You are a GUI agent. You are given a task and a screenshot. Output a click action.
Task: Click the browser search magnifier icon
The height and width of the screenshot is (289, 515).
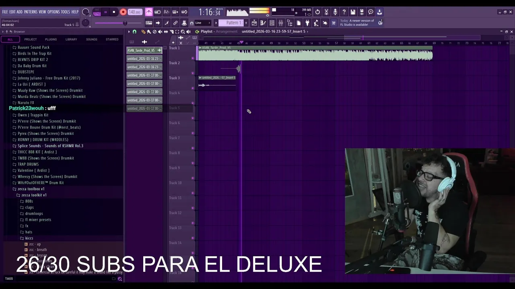click(x=119, y=279)
